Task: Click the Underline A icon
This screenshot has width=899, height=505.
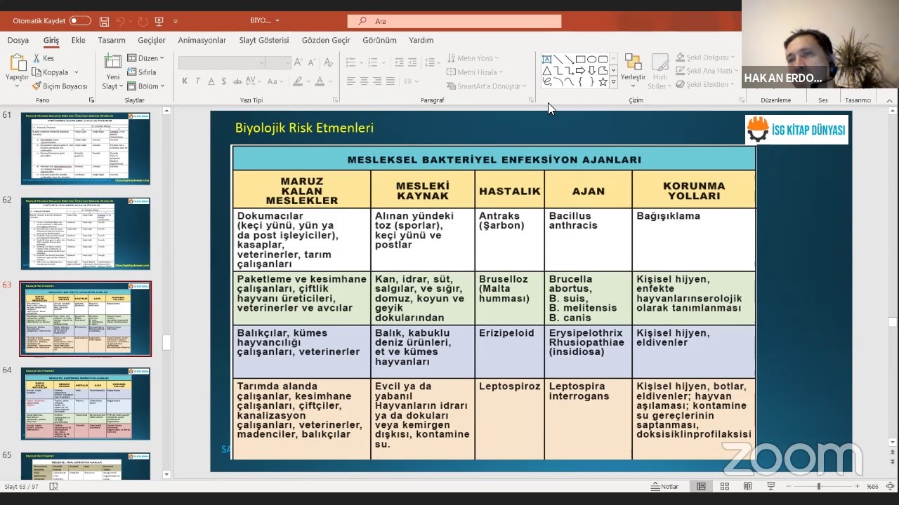Action: coord(211,81)
